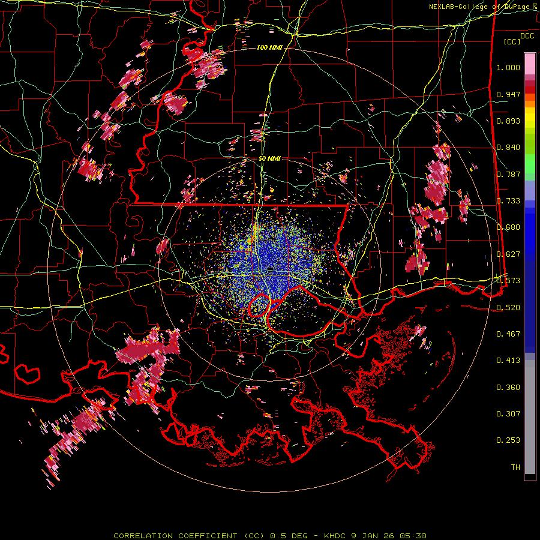This screenshot has height=540, width=540.
Task: Select the 0.467 scale value
Action: (508, 334)
